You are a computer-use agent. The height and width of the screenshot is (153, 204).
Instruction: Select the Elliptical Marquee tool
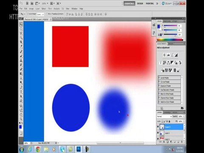pyautogui.click(x=21, y=29)
